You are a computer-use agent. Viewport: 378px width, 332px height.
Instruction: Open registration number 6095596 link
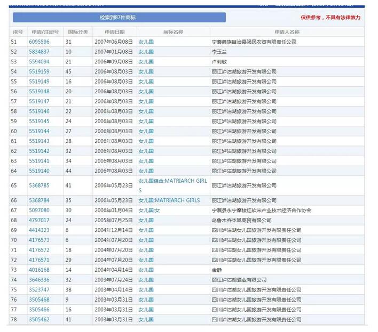(39, 42)
